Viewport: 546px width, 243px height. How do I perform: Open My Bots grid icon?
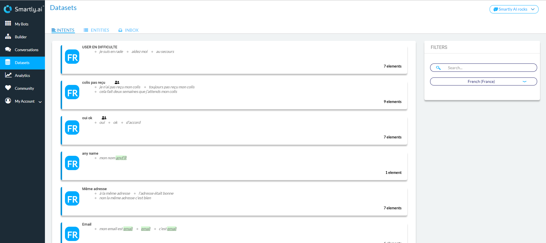[x=8, y=23]
